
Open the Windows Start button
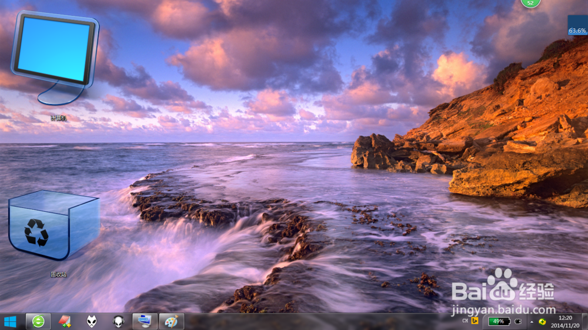(x=11, y=321)
